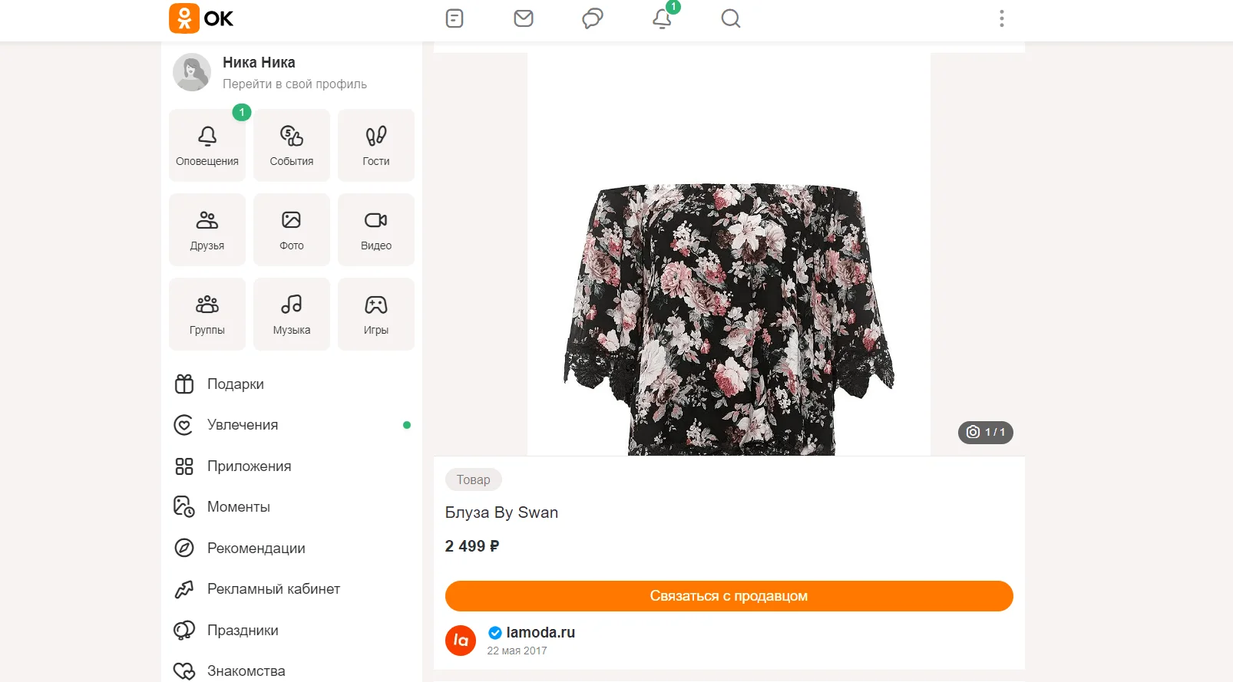The height and width of the screenshot is (682, 1233).
Task: Expand the three-dot more menu
Action: [x=1001, y=18]
